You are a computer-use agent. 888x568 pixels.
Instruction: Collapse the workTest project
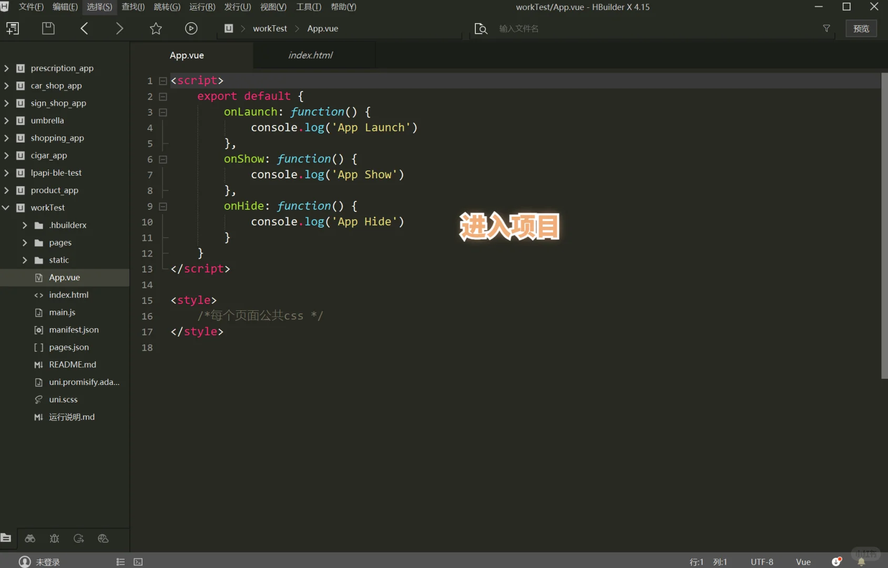6,208
